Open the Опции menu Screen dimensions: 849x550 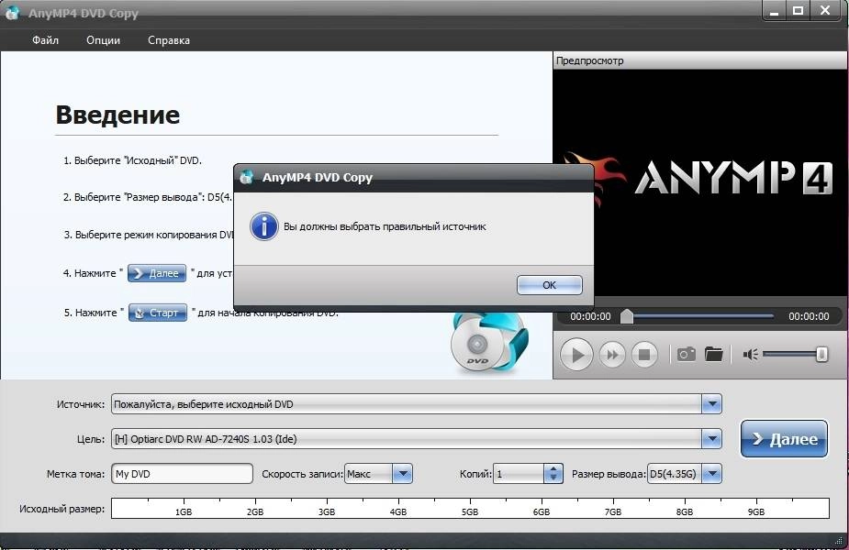pyautogui.click(x=104, y=40)
